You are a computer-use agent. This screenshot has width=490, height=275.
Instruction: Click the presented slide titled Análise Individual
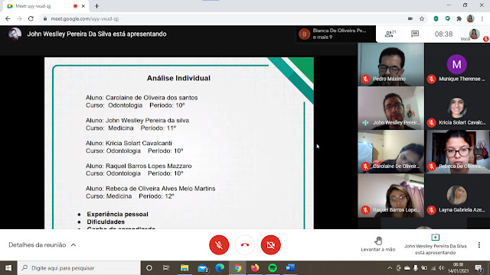coord(178,143)
